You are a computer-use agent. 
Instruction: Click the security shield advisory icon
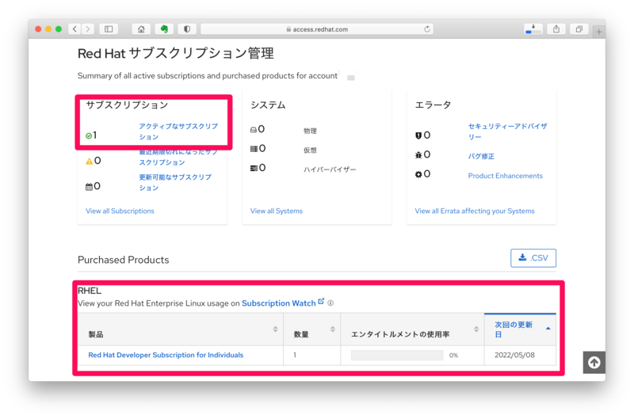(x=418, y=135)
